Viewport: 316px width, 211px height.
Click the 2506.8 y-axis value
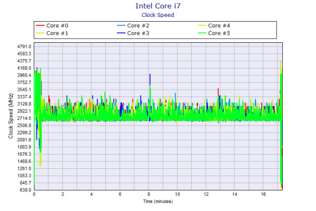(x=24, y=126)
